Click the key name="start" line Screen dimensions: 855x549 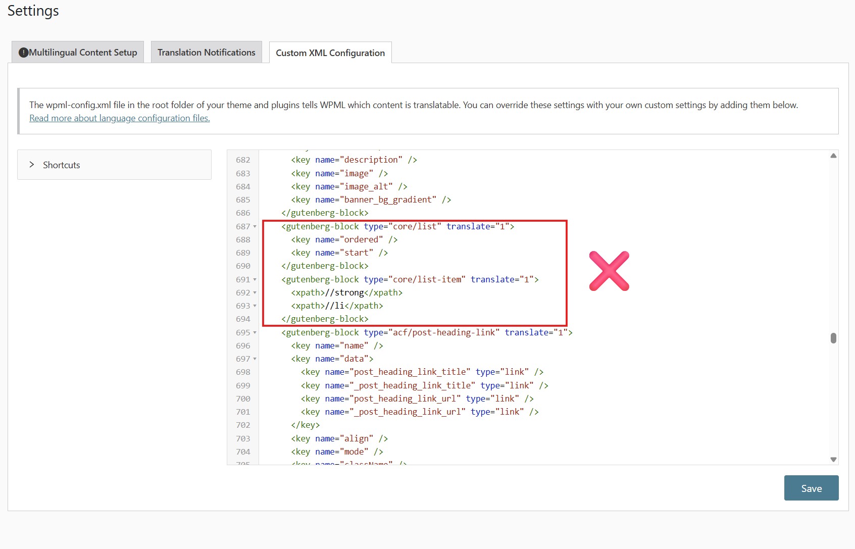(339, 253)
